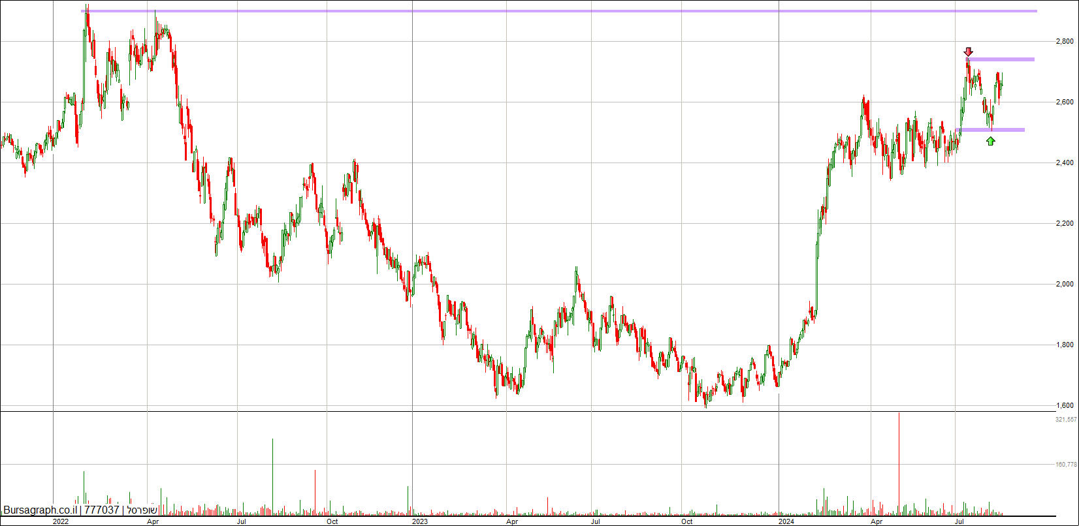The image size is (1079, 526).
Task: Click the 1,800 price axis label
Action: [x=1065, y=345]
